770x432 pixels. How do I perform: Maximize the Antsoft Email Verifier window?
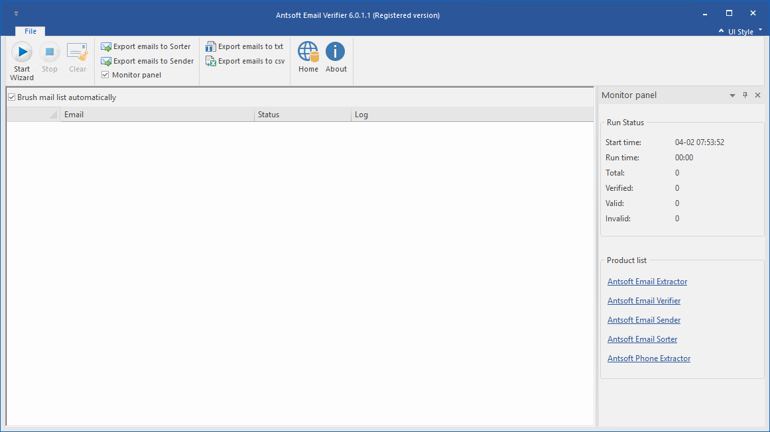[730, 14]
